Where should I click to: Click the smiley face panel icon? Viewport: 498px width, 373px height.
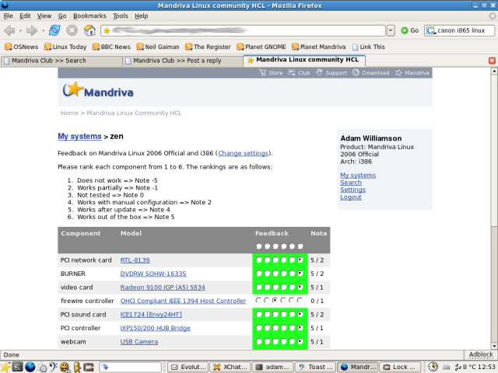coord(65,367)
